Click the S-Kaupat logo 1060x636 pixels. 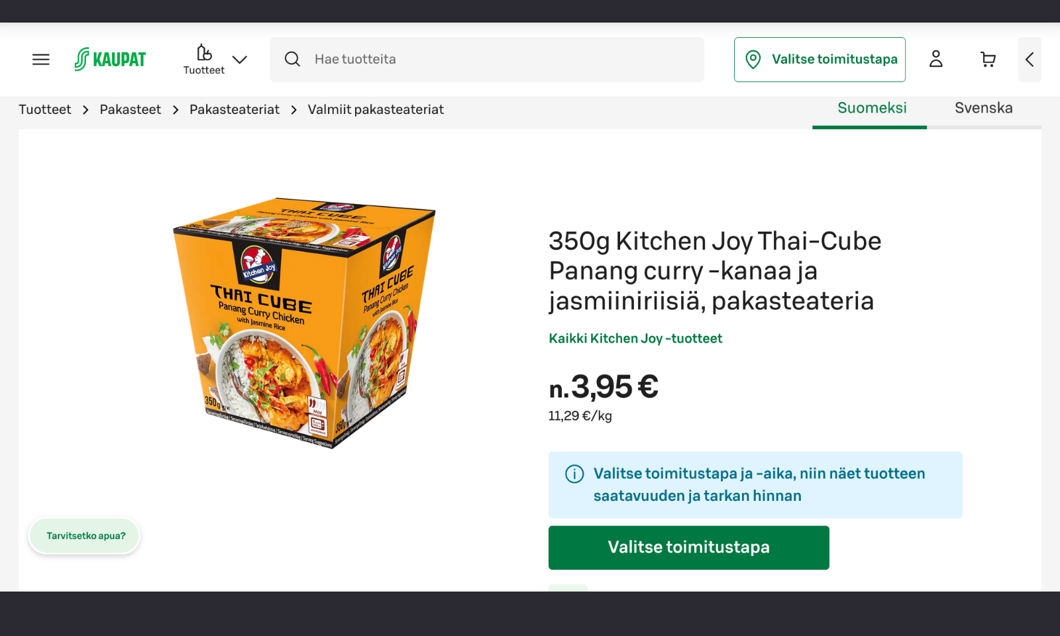(110, 60)
